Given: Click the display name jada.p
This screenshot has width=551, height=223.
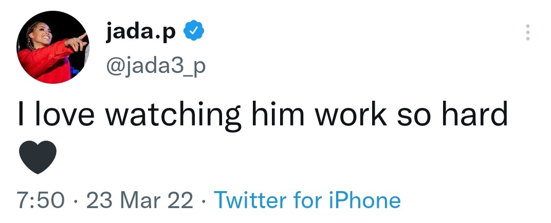Looking at the screenshot, I should coord(140,33).
